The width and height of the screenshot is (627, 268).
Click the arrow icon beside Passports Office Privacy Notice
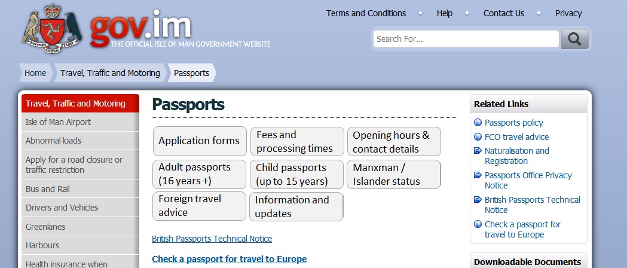coord(478,176)
